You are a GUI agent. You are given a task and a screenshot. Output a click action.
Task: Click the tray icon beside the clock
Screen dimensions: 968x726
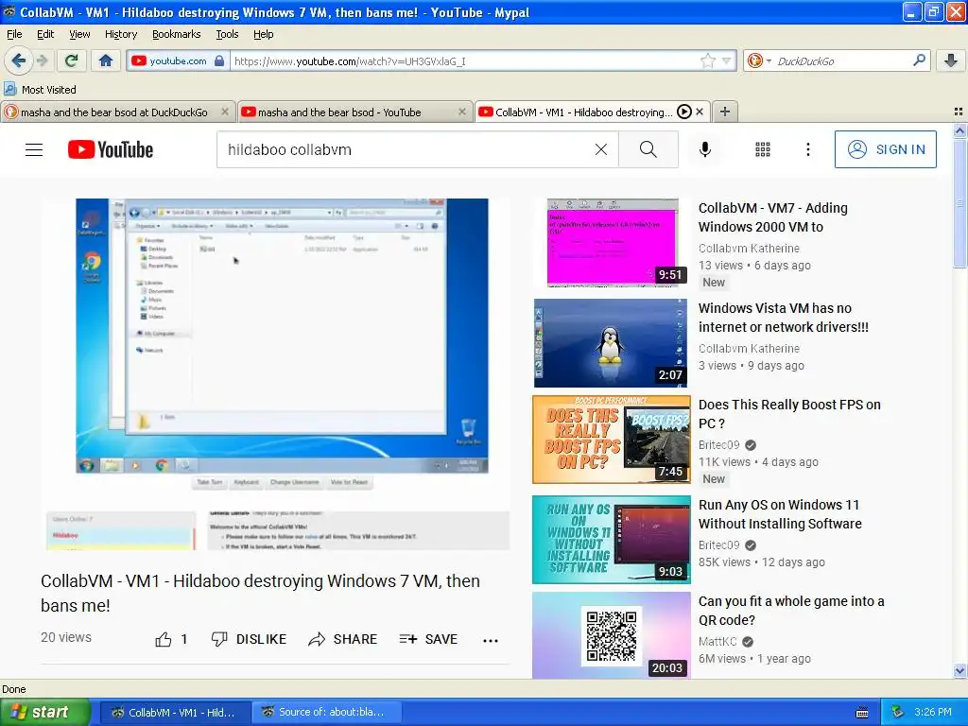pyautogui.click(x=897, y=712)
